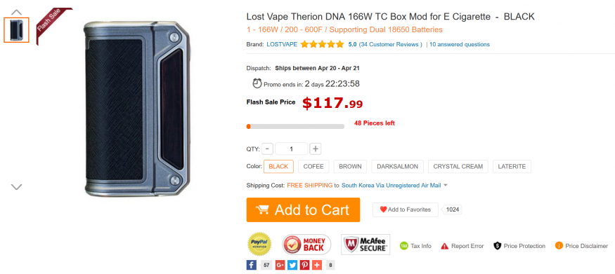The width and height of the screenshot is (615, 274).
Task: Select the BLACK color option
Action: pos(278,167)
